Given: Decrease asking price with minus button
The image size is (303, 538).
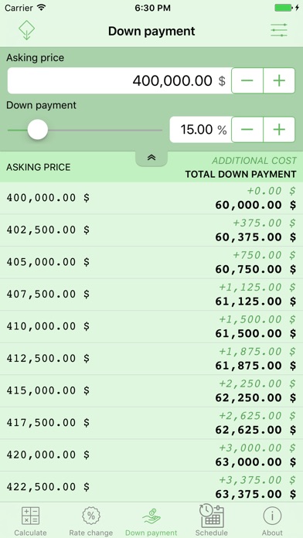Looking at the screenshot, I should [x=247, y=80].
